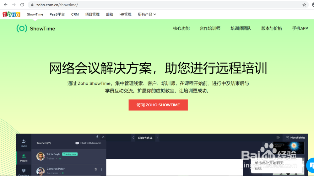Go to 核心功能 section

click(x=181, y=29)
